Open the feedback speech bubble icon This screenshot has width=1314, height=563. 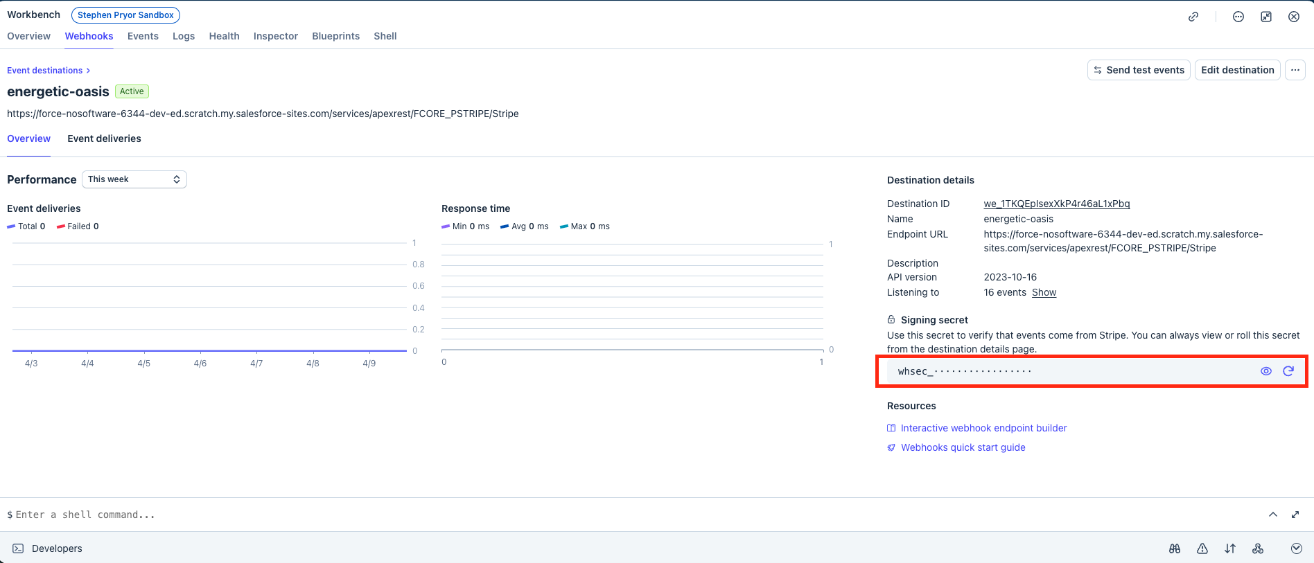pos(1238,17)
